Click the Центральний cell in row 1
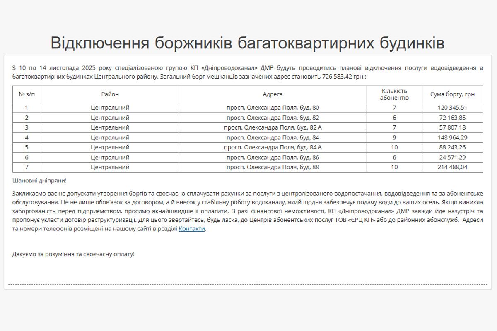This screenshot has width=497, height=331. pos(111,107)
